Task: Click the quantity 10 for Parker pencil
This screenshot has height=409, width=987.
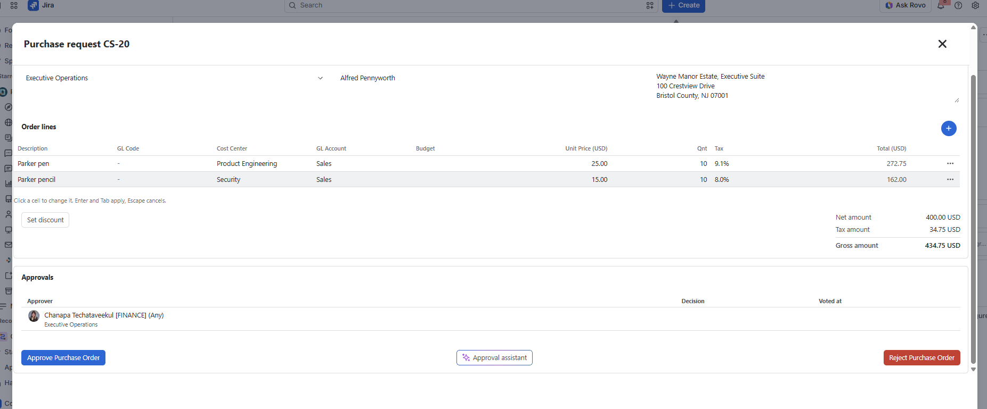Action: coord(704,180)
